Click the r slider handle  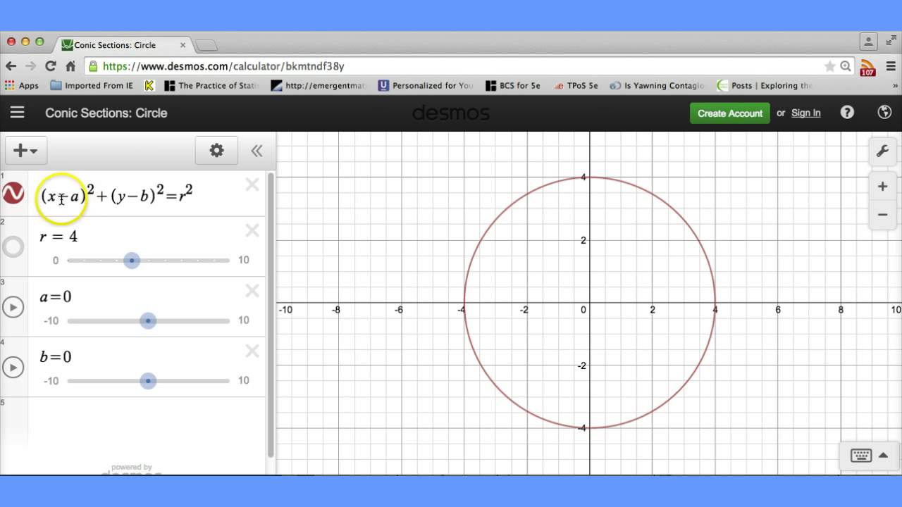[132, 261]
